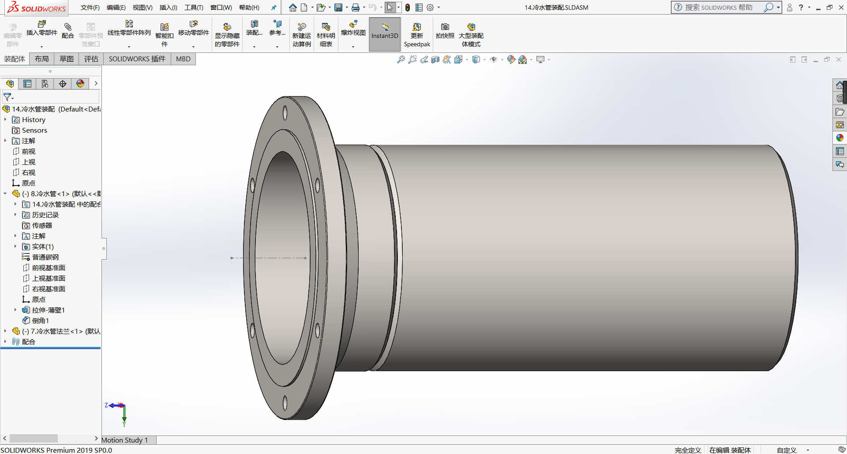The image size is (847, 454).
Task: Click the Edit Appearance icon
Action: click(x=511, y=60)
